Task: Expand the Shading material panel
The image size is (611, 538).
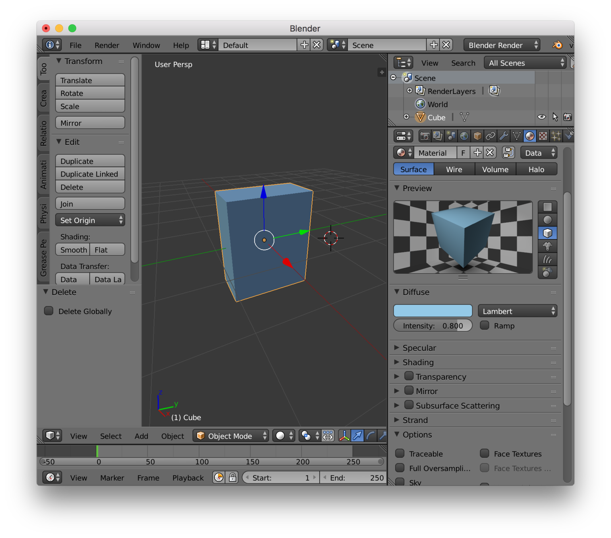Action: (397, 362)
